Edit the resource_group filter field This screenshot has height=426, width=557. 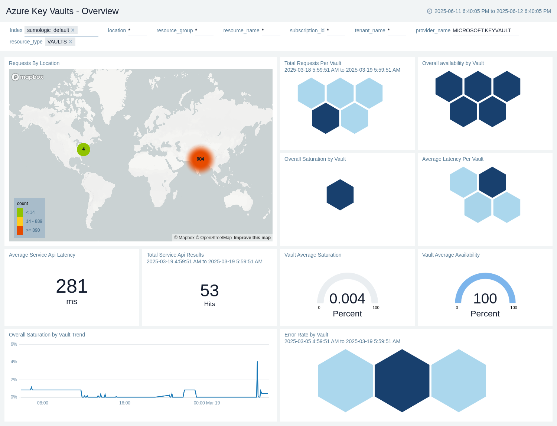pos(204,30)
